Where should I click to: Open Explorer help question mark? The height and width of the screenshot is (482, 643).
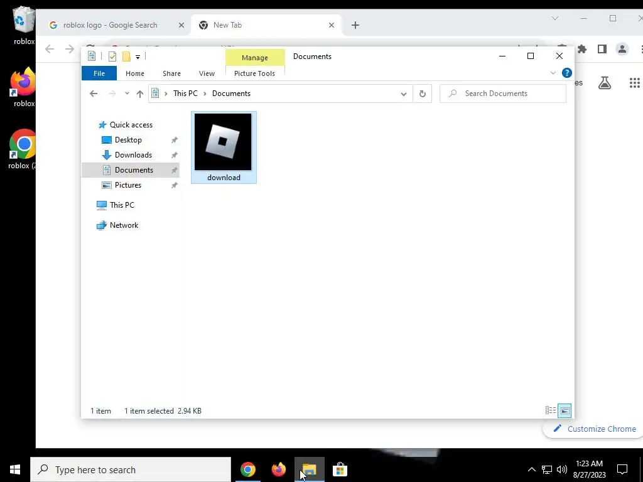(x=567, y=73)
